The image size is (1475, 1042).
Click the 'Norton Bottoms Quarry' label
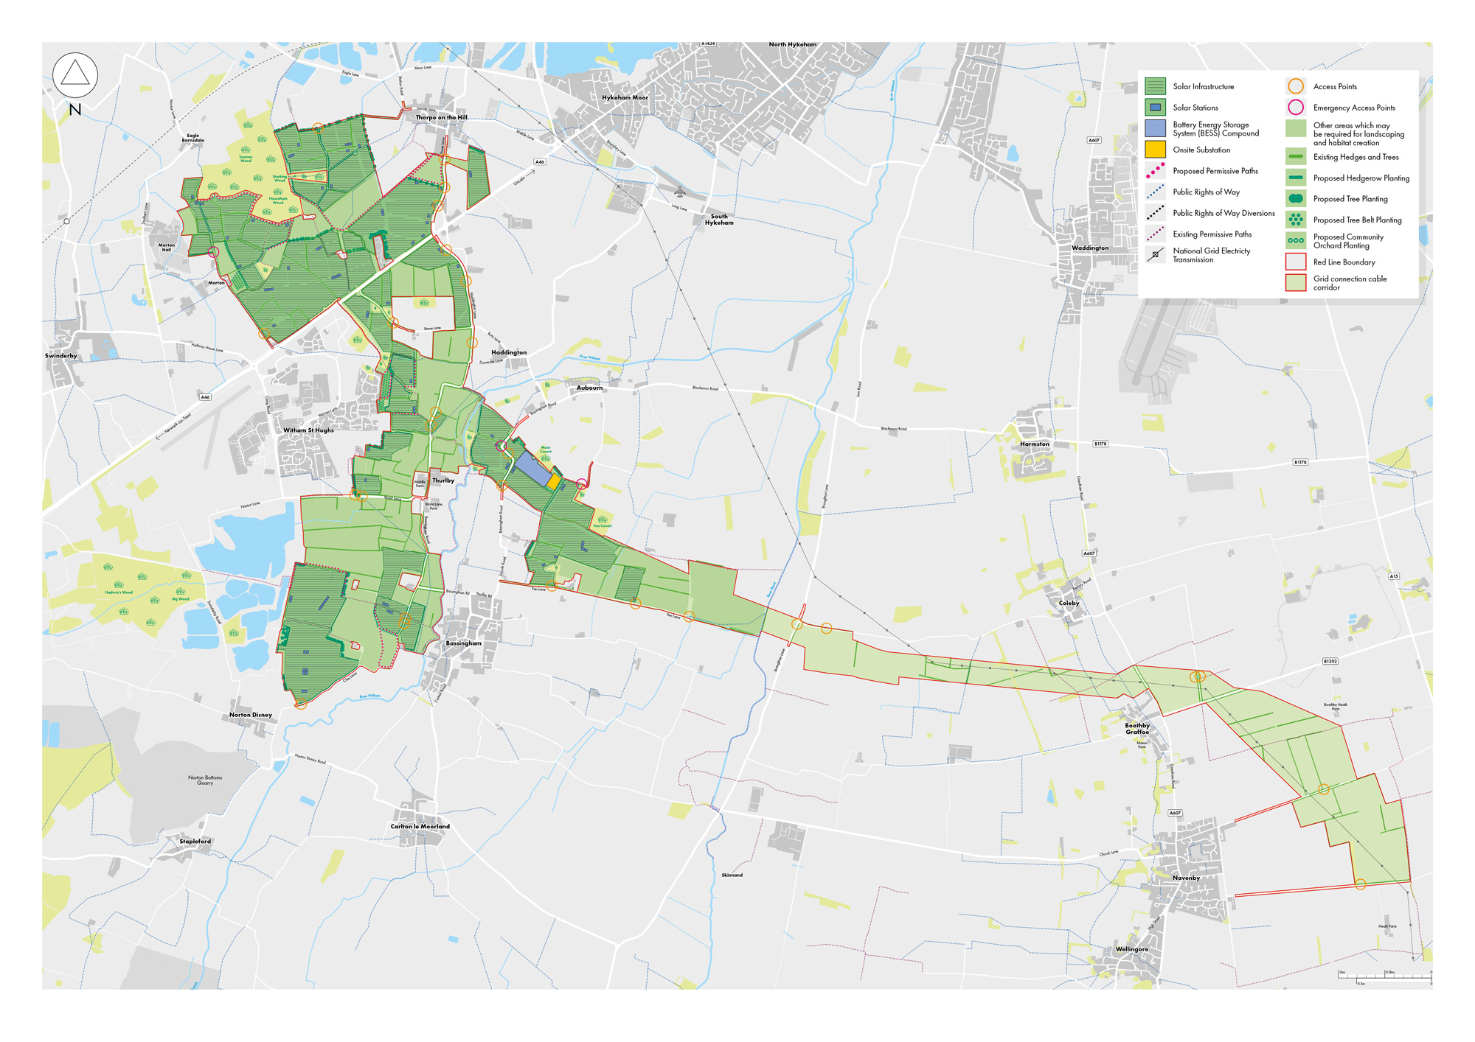pos(205,780)
